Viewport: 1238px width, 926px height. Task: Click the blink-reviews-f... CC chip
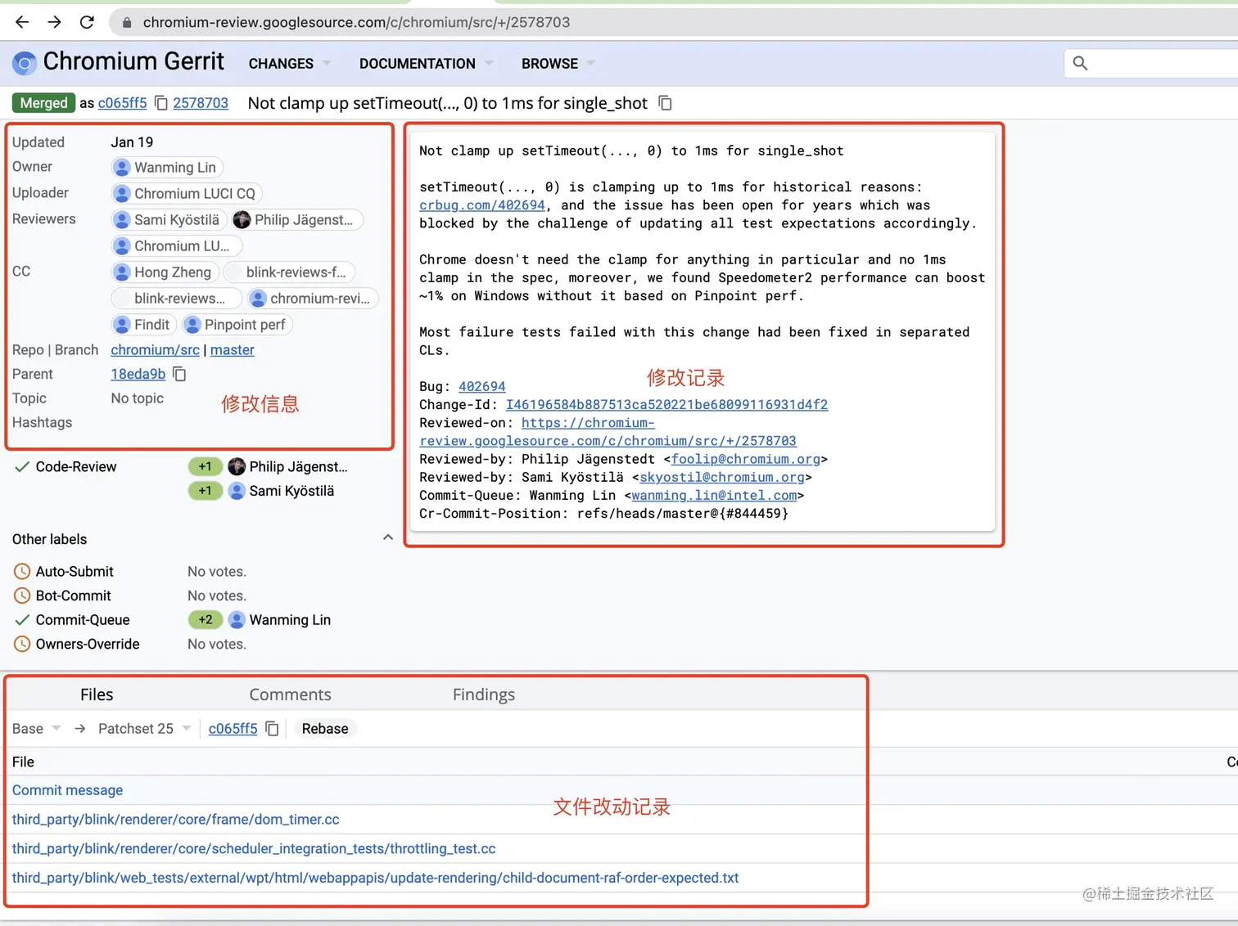click(x=289, y=272)
